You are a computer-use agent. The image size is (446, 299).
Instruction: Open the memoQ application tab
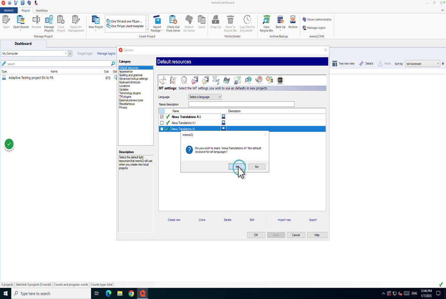tap(9, 11)
